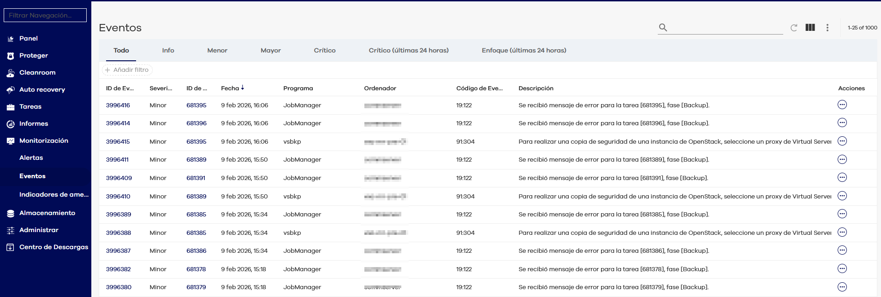Image resolution: width=881 pixels, height=297 pixels.
Task: Open event ID 3996414 link
Action: tap(118, 123)
